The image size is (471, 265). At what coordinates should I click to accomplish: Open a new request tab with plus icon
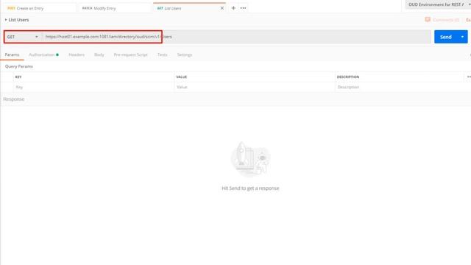tap(233, 8)
